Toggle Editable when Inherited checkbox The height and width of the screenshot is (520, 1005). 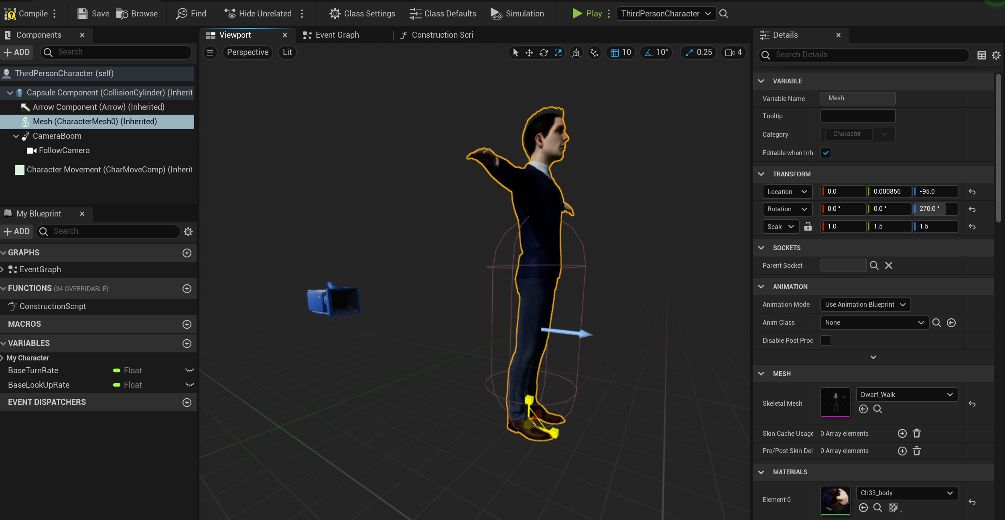click(826, 153)
